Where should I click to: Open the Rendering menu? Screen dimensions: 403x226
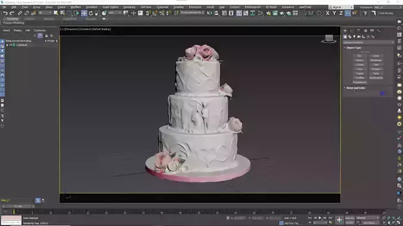(x=129, y=7)
